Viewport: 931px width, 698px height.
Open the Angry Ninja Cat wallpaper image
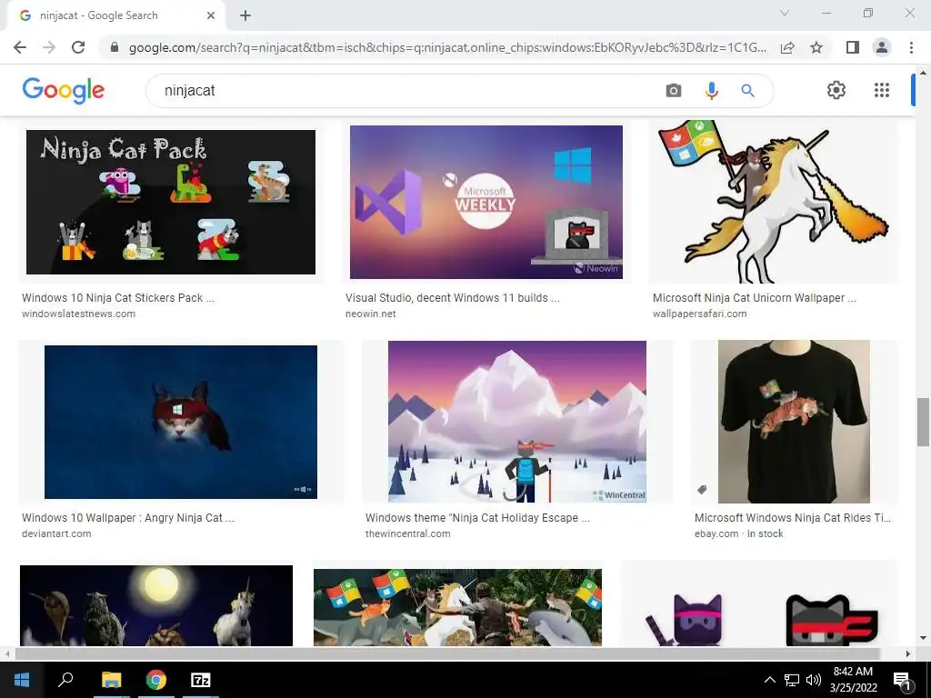[181, 422]
